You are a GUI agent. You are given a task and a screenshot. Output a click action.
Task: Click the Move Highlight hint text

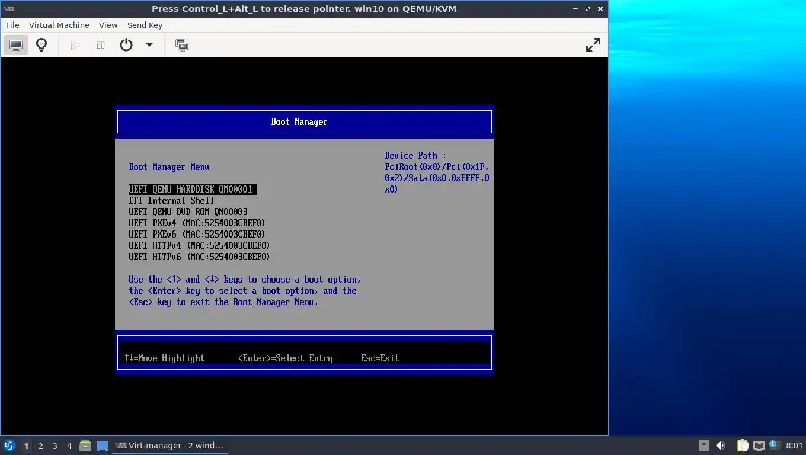click(x=164, y=358)
